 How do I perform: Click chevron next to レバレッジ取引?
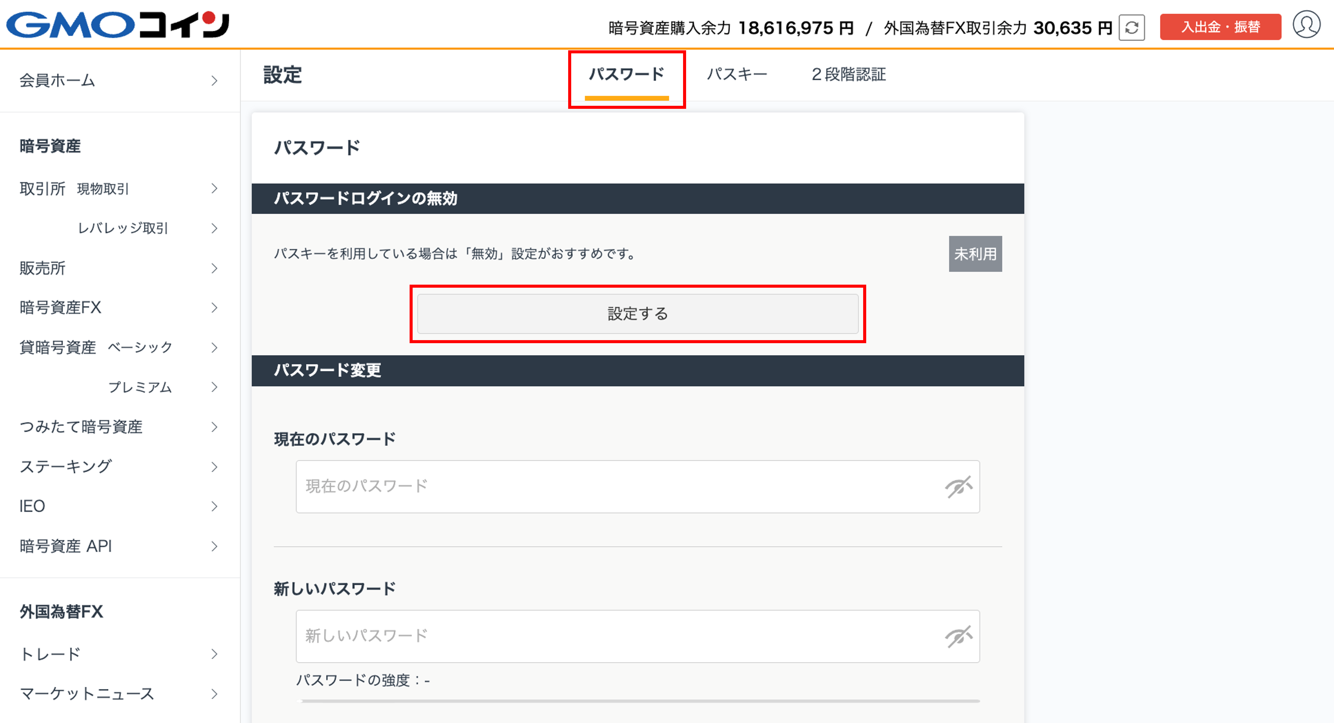[x=214, y=228]
